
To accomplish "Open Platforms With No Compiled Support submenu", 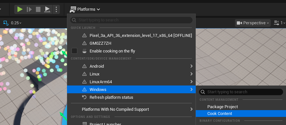I will point(131,109).
